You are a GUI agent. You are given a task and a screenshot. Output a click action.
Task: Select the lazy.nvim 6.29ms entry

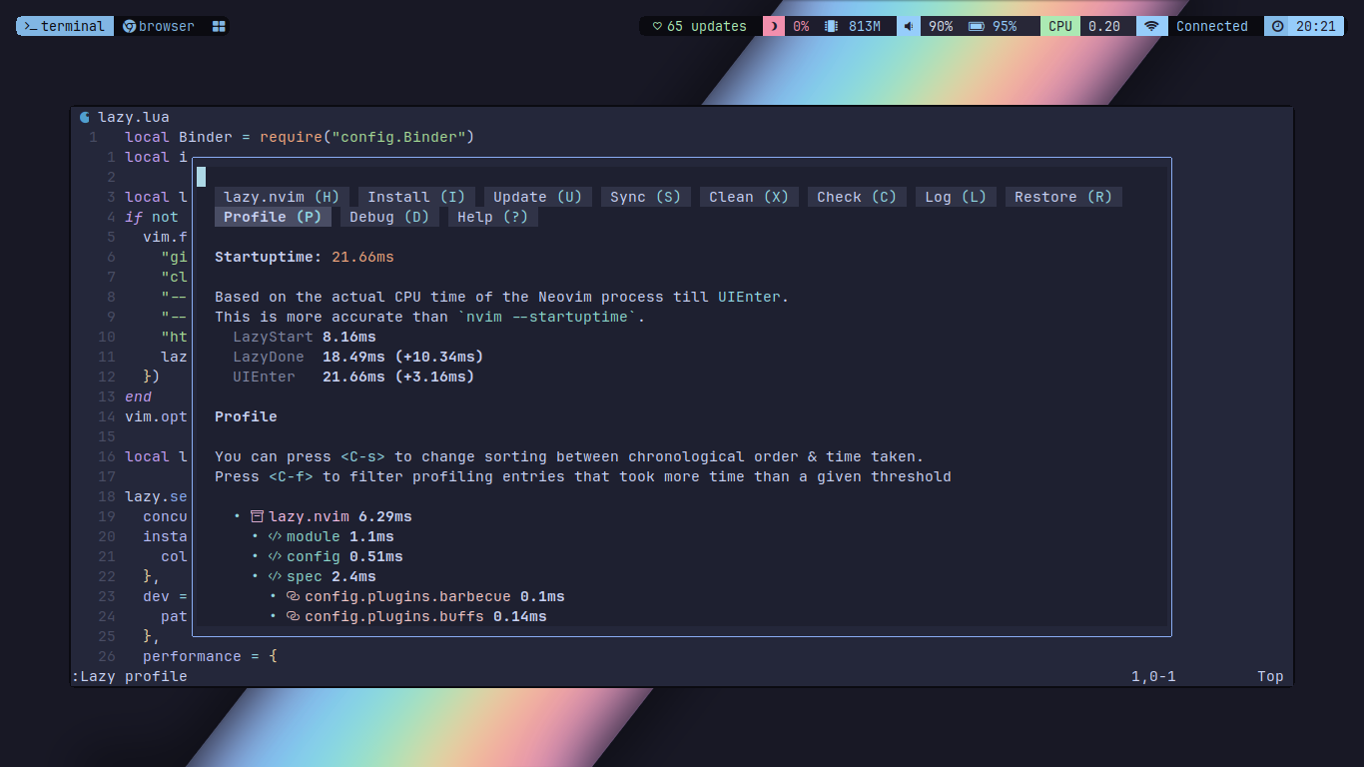341,516
